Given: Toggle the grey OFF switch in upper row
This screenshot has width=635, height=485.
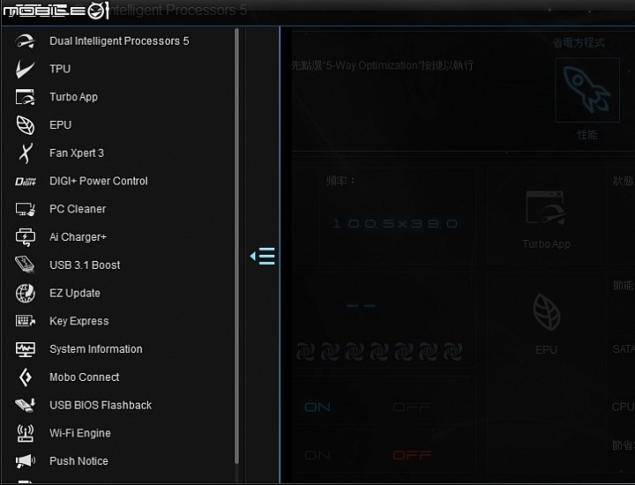Looking at the screenshot, I should tap(412, 407).
